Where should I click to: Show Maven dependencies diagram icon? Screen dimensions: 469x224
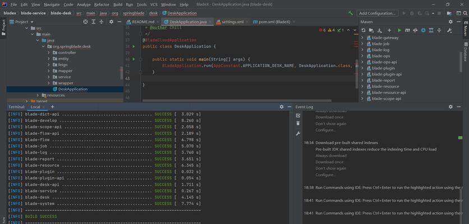(x=431, y=30)
